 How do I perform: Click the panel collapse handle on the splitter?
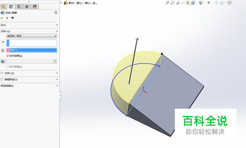click(61, 95)
